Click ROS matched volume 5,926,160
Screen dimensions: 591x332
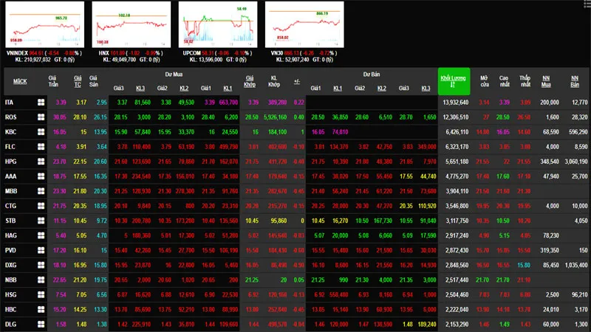tap(275, 117)
